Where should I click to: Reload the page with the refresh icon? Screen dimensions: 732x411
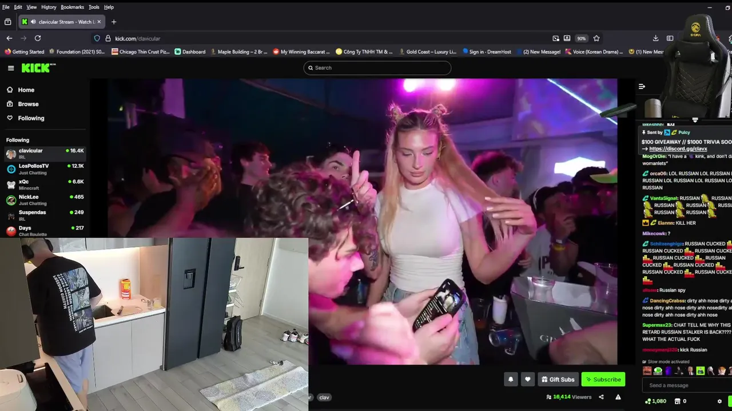(38, 38)
